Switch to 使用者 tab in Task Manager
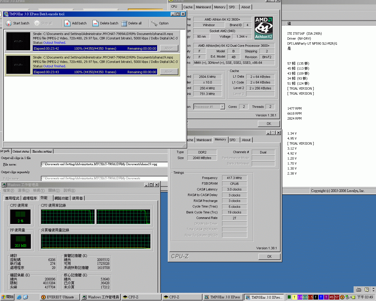 [x=77, y=198]
